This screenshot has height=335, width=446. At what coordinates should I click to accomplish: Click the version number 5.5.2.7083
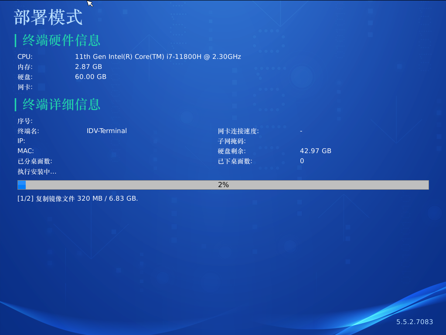(x=415, y=322)
